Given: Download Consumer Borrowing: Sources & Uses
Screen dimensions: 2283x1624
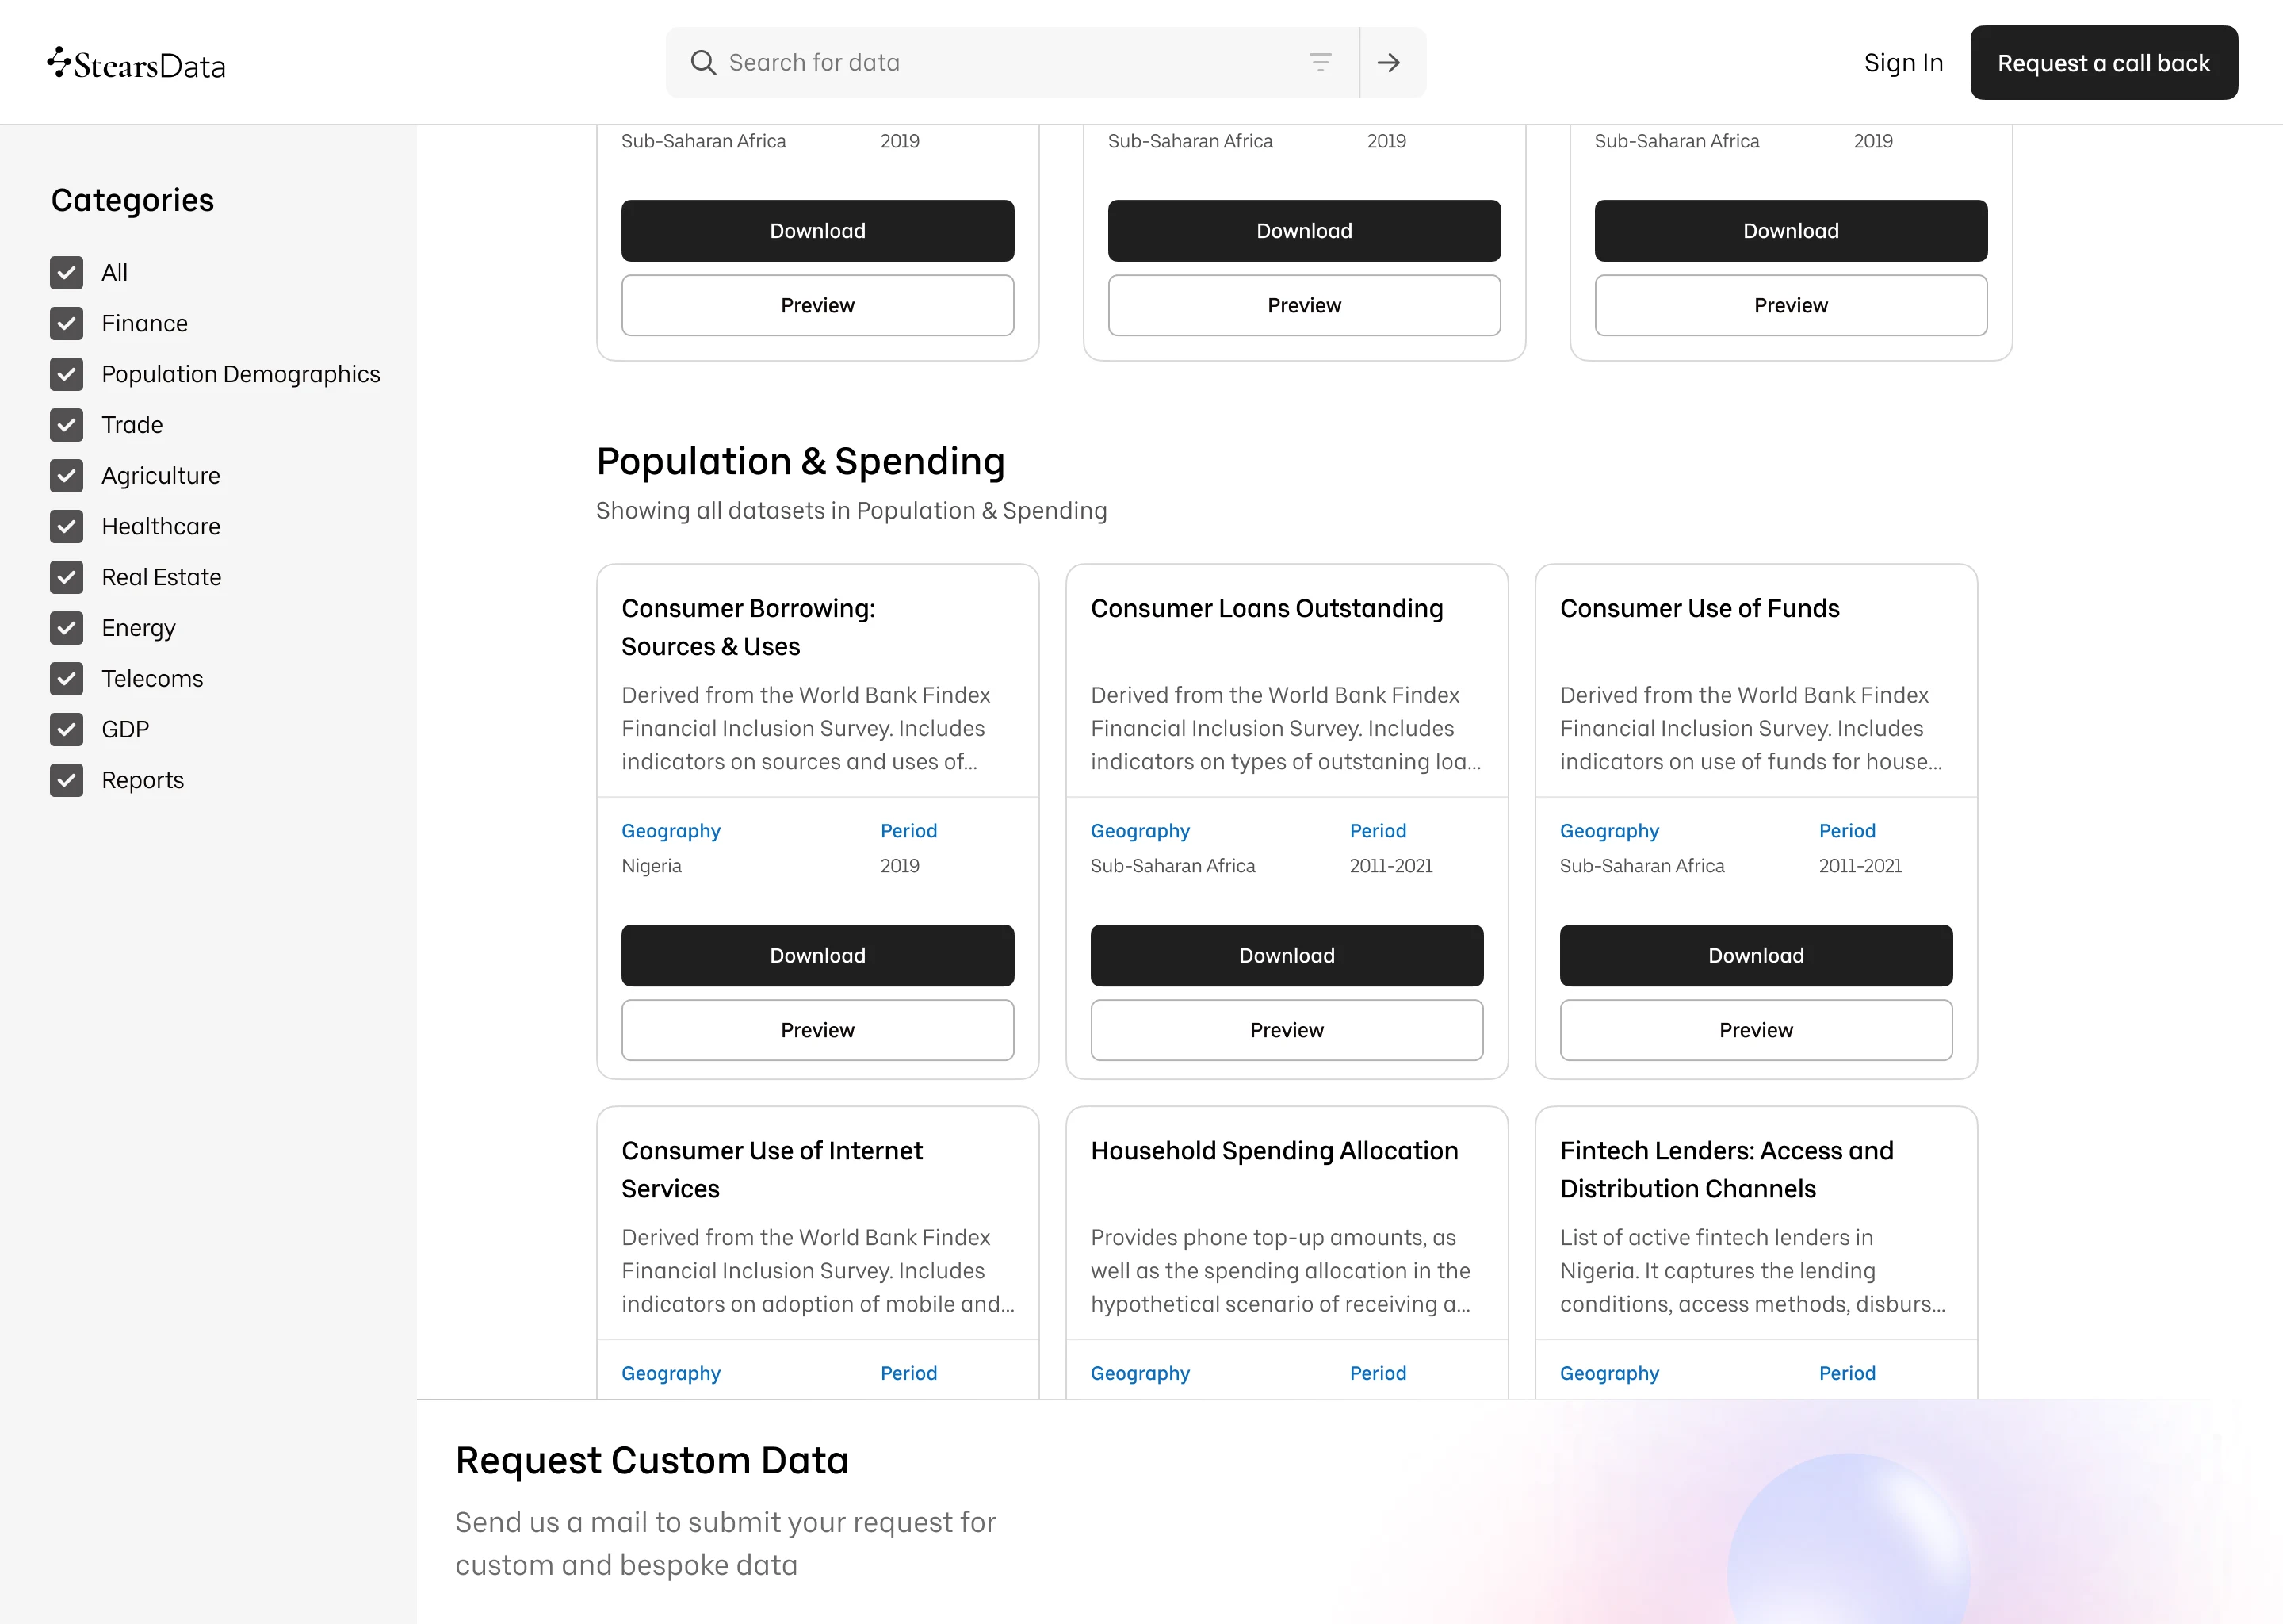Looking at the screenshot, I should 816,955.
